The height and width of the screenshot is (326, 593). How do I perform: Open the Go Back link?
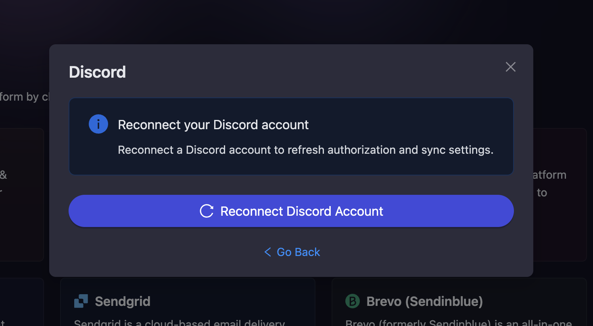(x=298, y=252)
